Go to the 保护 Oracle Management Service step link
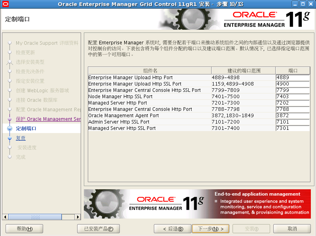316x236 pixels. [x=48, y=119]
